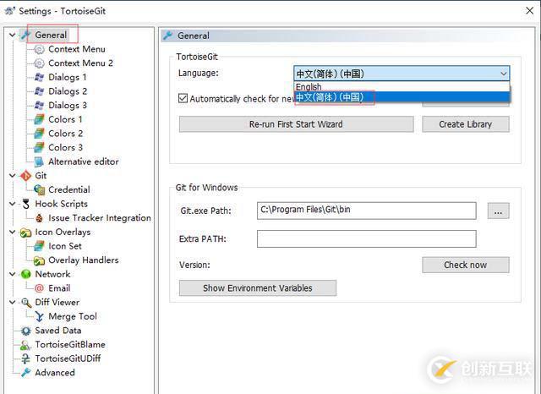Open the Language combo box arrow
Image resolution: width=541 pixels, height=394 pixels.
tap(504, 74)
